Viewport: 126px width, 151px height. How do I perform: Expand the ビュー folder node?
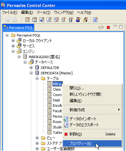coord(37,138)
